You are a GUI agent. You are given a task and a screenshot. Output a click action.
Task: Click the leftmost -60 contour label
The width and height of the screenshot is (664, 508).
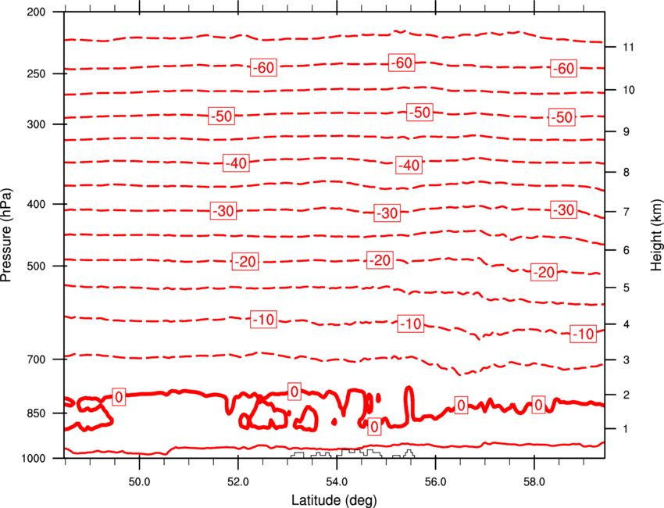pos(263,67)
